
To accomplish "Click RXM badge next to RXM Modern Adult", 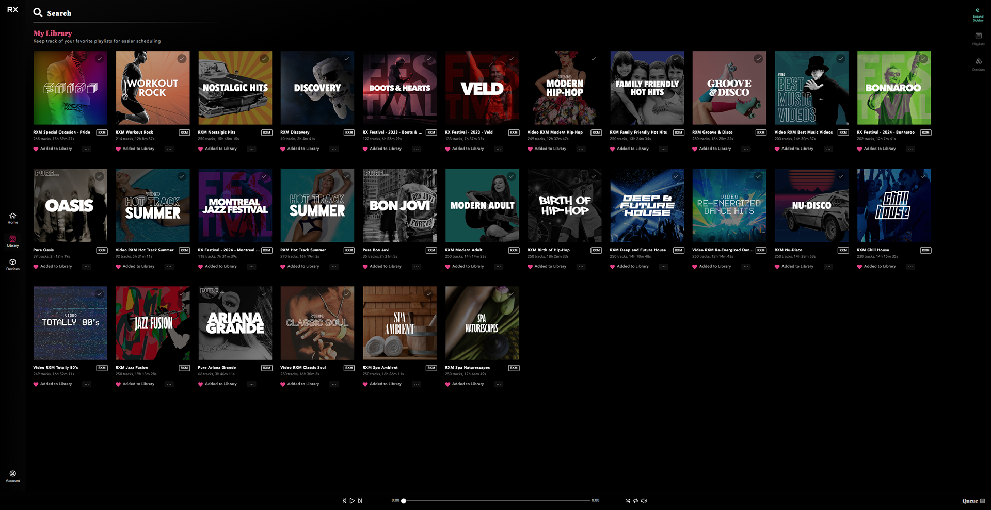I will tap(514, 250).
